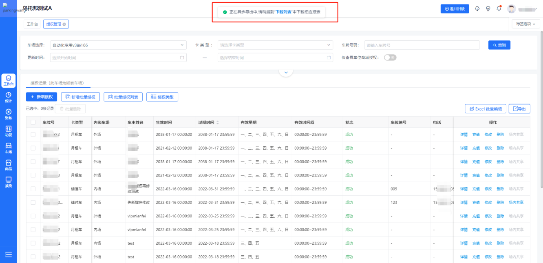Click the lightbulb tips icon
The width and height of the screenshot is (543, 263).
pyautogui.click(x=488, y=9)
